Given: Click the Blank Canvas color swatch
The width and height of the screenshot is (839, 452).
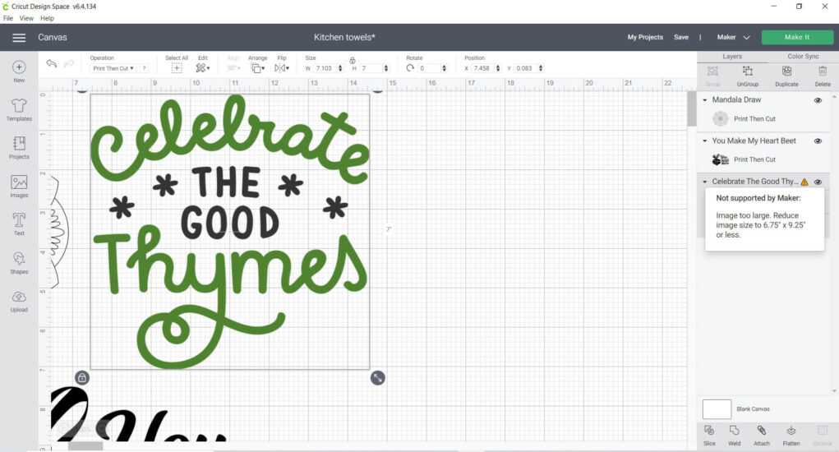Looking at the screenshot, I should 717,409.
